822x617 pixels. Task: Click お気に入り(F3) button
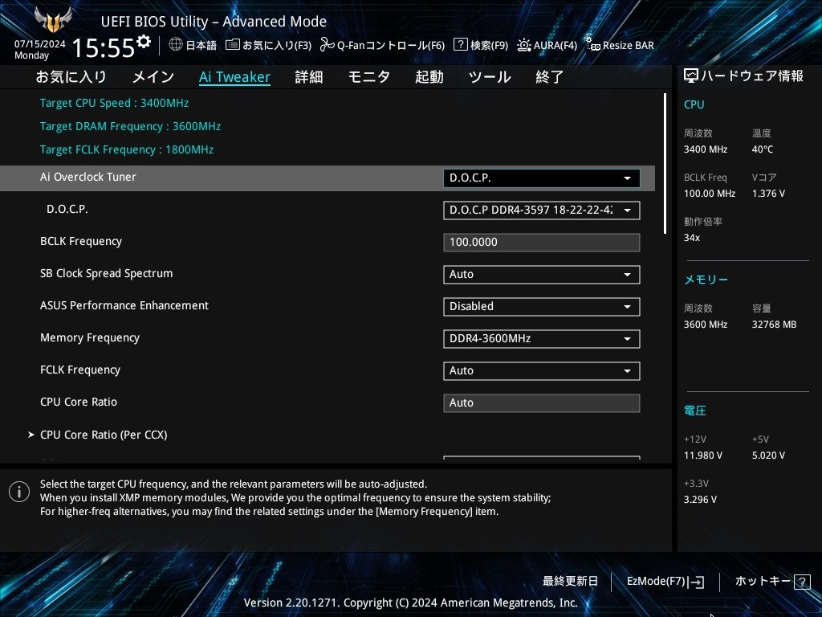pyautogui.click(x=277, y=46)
